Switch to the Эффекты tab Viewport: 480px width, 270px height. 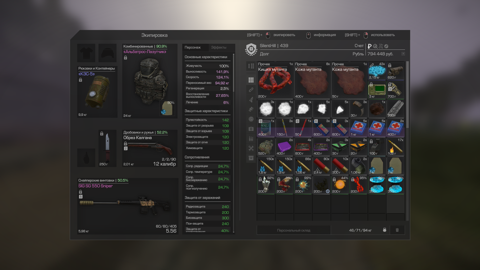218,47
